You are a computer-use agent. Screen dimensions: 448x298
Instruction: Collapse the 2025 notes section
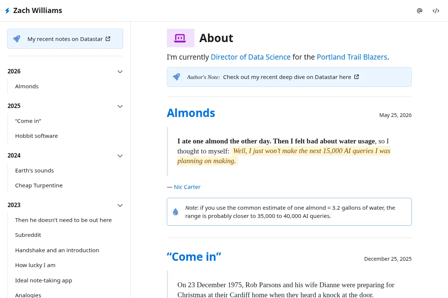tap(120, 106)
